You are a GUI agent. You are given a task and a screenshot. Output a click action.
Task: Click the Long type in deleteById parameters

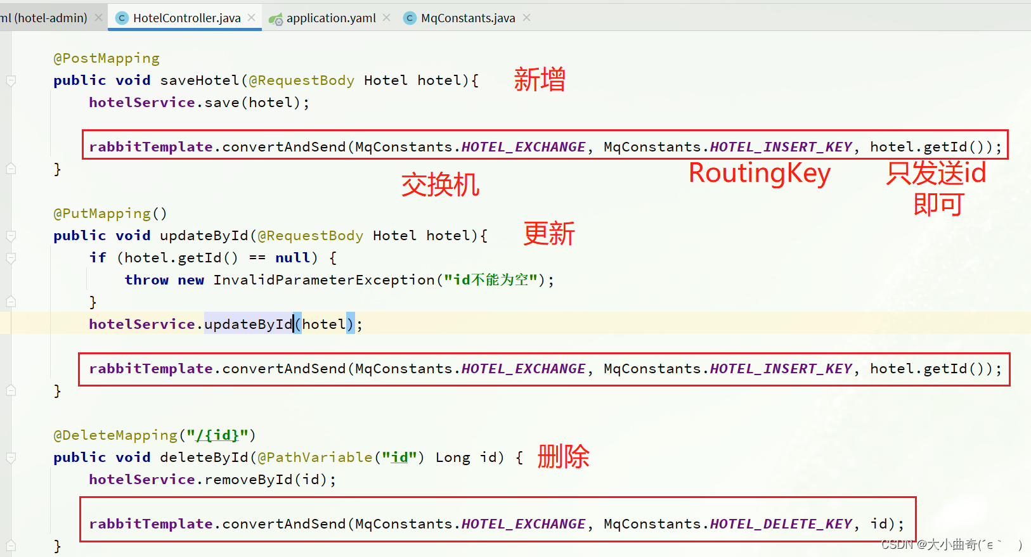pos(453,458)
